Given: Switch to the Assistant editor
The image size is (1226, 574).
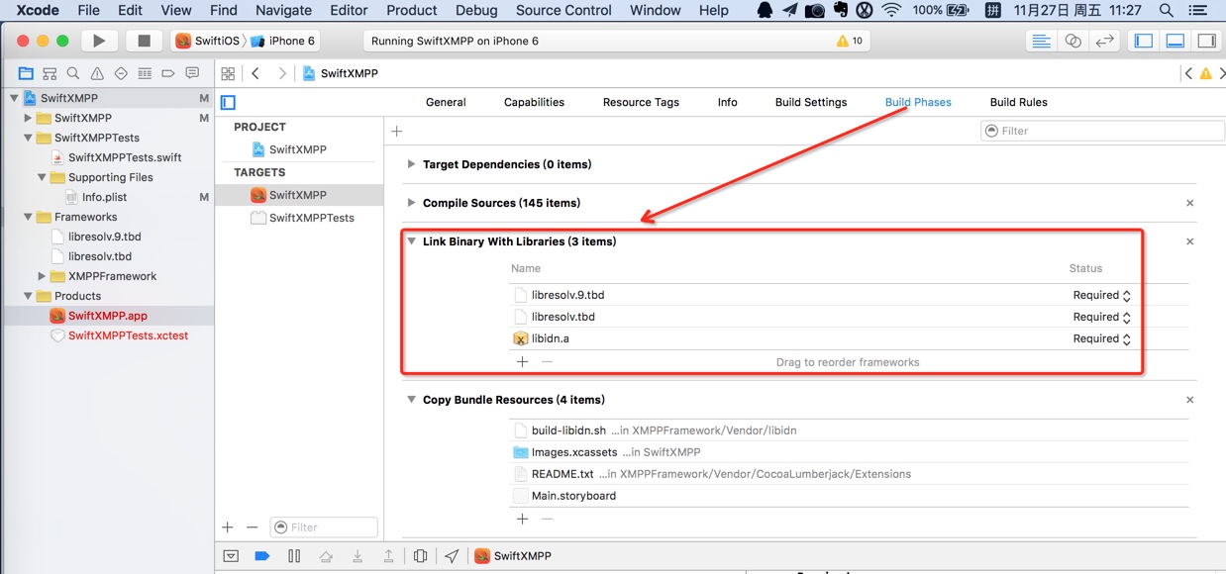Looking at the screenshot, I should pyautogui.click(x=1073, y=41).
